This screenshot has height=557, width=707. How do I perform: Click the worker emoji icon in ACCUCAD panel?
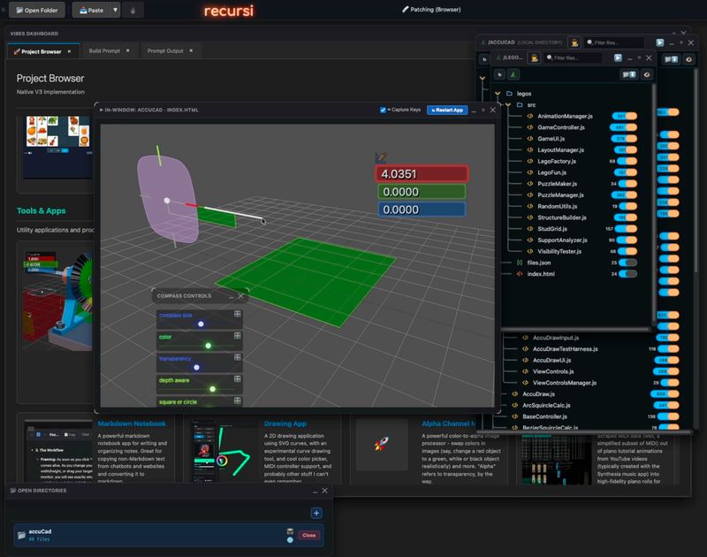[x=574, y=42]
